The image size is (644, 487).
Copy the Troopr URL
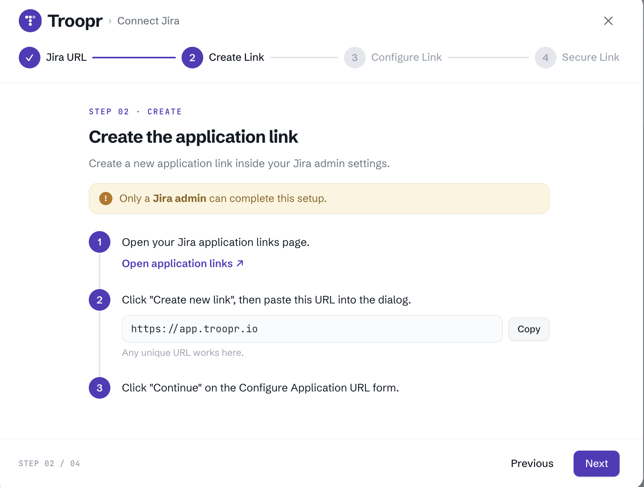click(x=529, y=329)
